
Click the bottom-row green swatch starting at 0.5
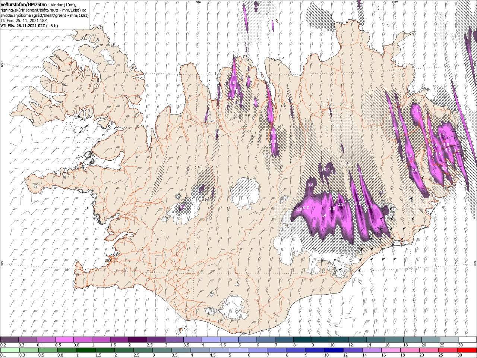coord(48,350)
